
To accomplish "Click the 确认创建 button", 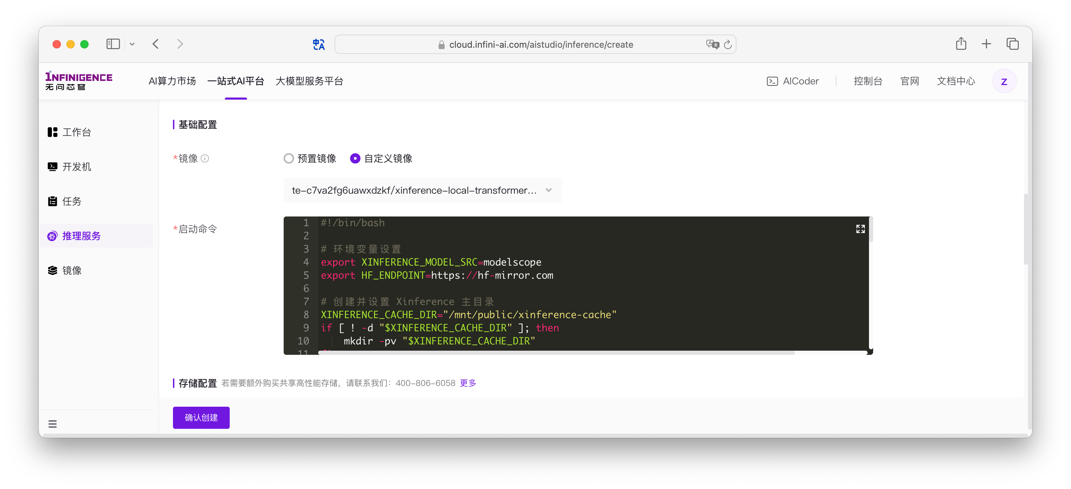I will (201, 417).
